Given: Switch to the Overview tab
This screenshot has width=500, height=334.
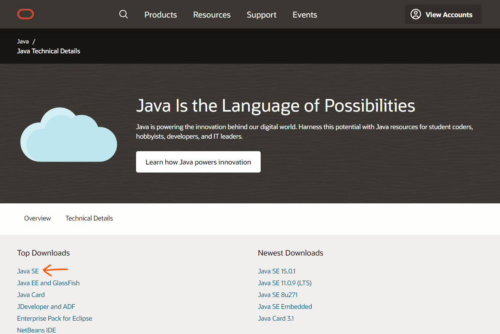Looking at the screenshot, I should coord(37,218).
